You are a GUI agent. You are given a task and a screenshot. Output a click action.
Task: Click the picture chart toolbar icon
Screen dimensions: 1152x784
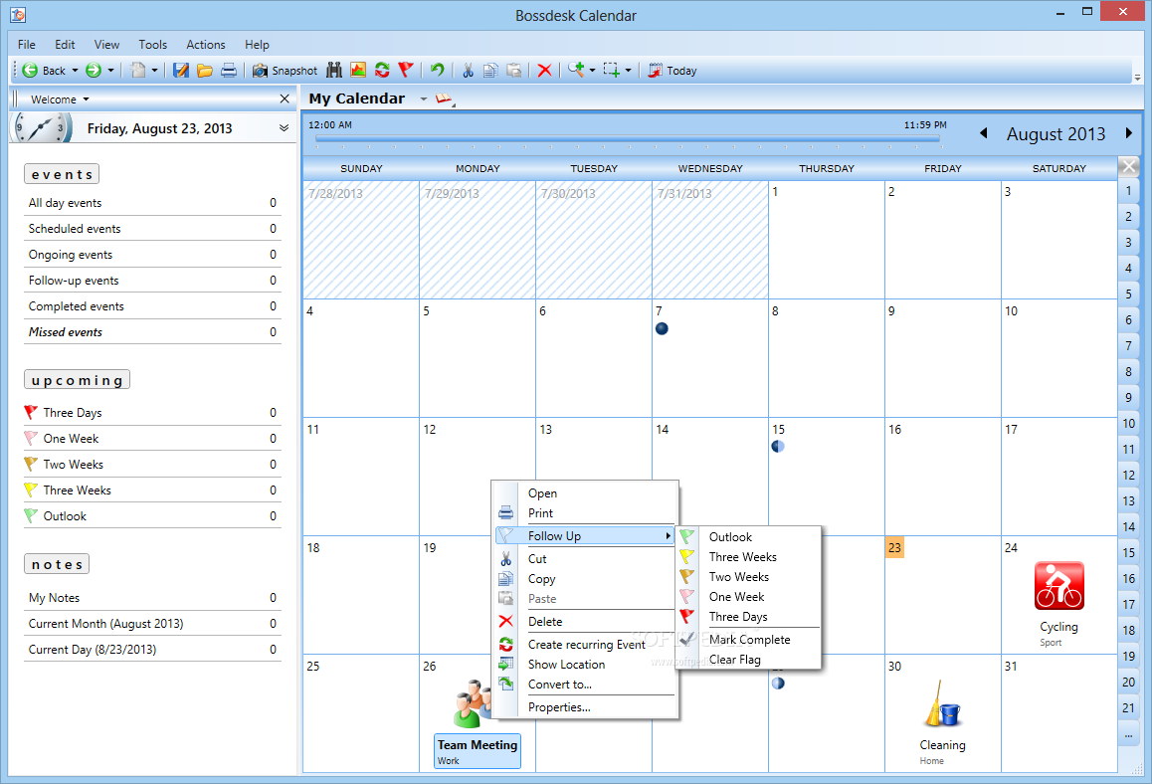pos(358,71)
